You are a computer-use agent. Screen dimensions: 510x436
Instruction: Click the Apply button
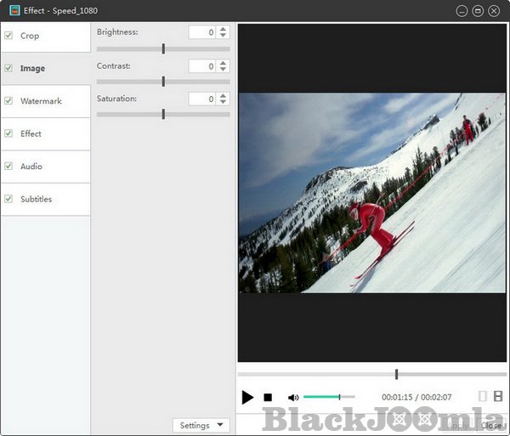[x=457, y=425]
